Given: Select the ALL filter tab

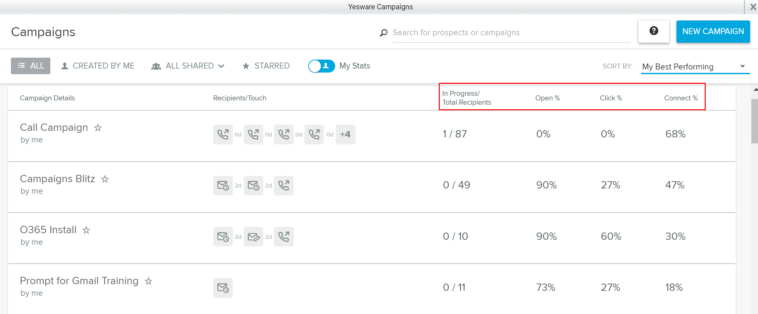Looking at the screenshot, I should click(x=30, y=66).
